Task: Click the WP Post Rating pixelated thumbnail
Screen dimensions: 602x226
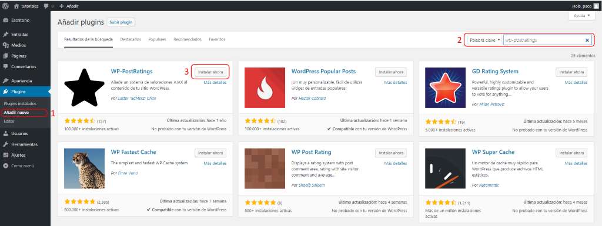Action: (x=265, y=168)
